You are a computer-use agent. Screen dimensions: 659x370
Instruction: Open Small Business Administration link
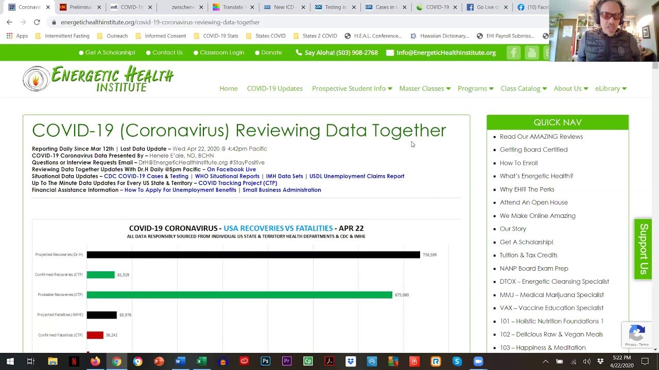pos(282,190)
